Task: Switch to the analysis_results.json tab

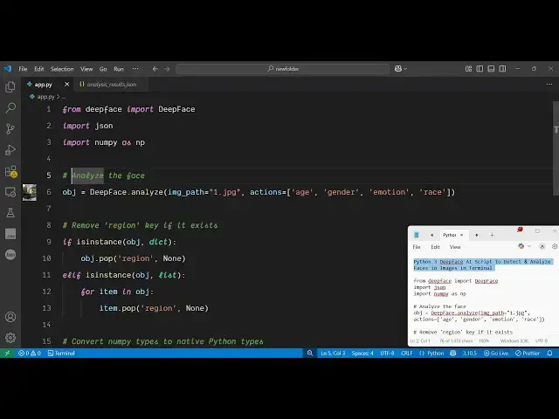Action: (111, 85)
